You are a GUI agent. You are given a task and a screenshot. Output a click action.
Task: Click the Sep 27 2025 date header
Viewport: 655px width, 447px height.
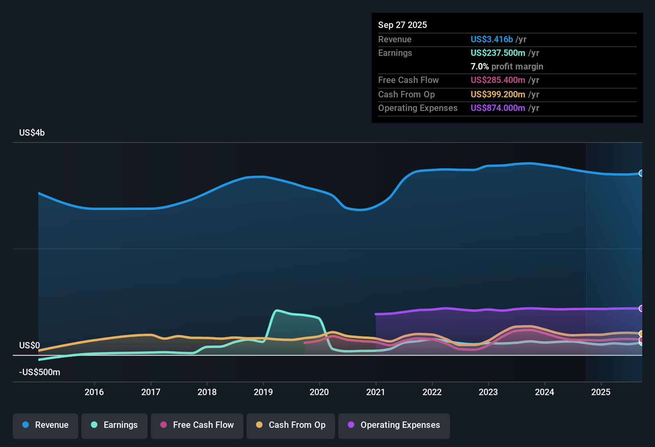click(x=402, y=25)
